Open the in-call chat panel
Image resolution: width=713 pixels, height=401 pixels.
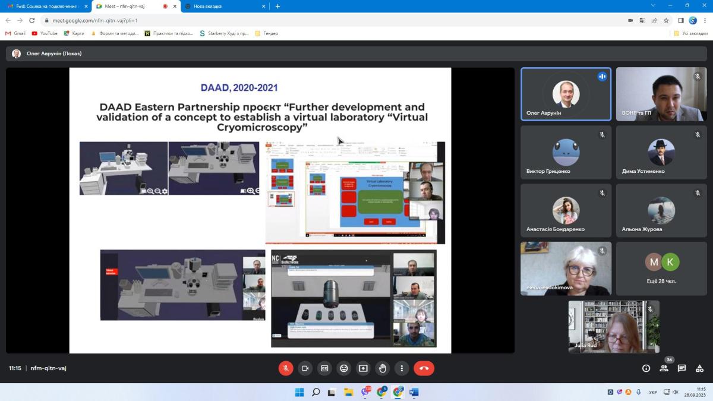(x=682, y=368)
